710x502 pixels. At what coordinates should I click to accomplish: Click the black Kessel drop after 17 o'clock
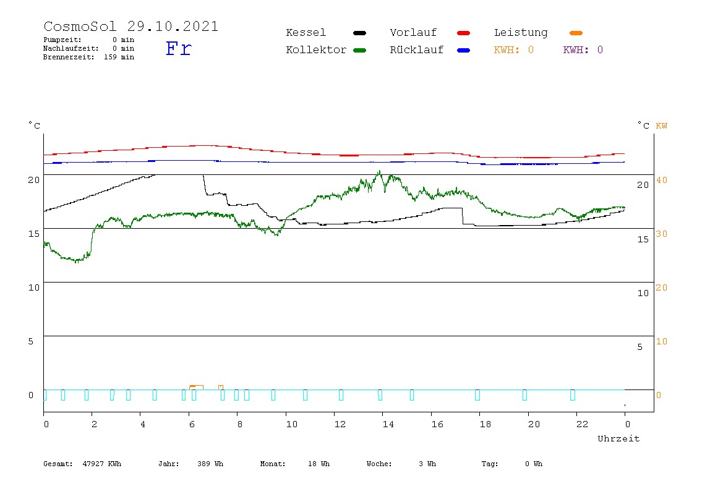463,216
